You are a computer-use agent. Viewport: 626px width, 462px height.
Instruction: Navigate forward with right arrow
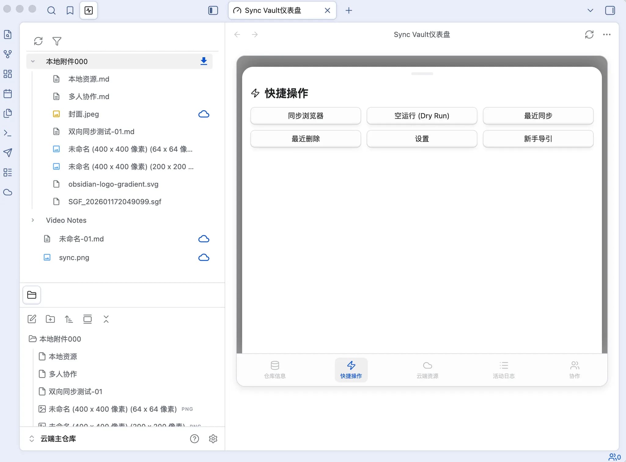[255, 35]
